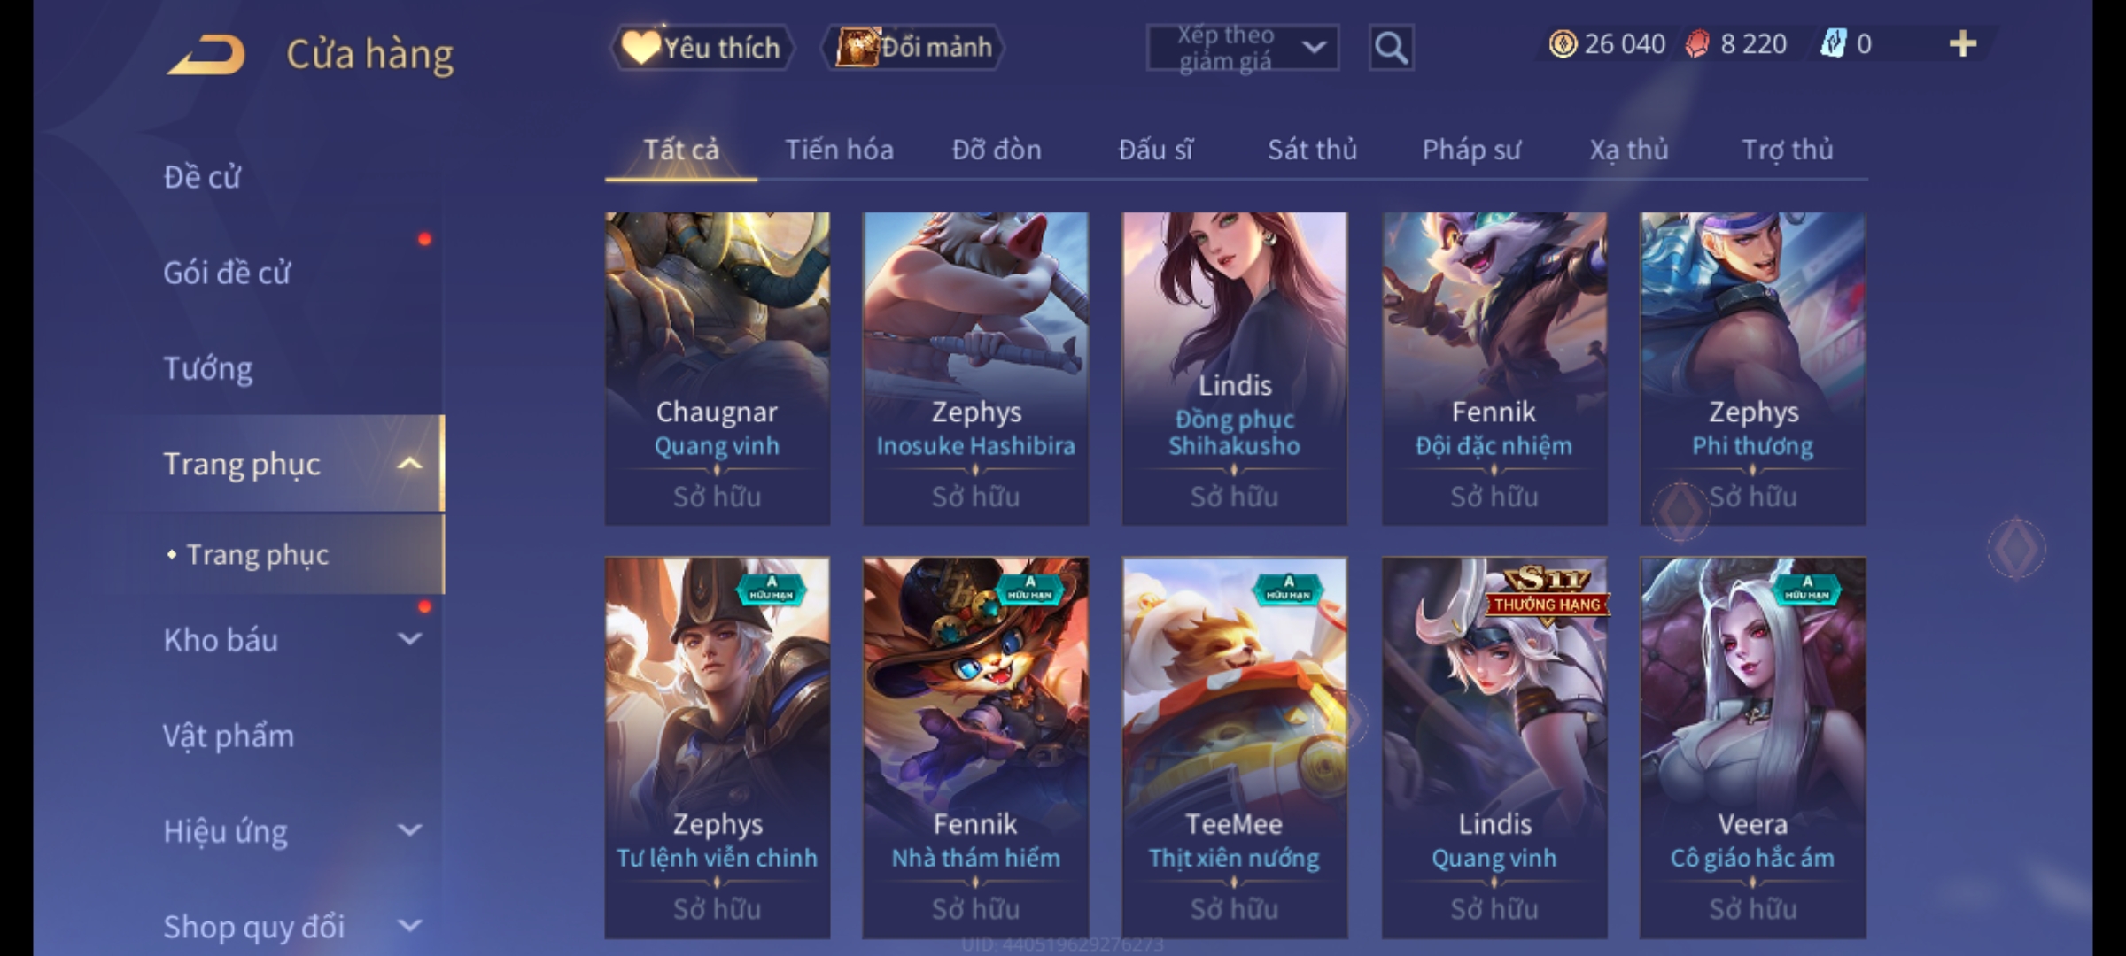Open the search magnifier icon
This screenshot has height=956, width=2126.
[x=1391, y=48]
